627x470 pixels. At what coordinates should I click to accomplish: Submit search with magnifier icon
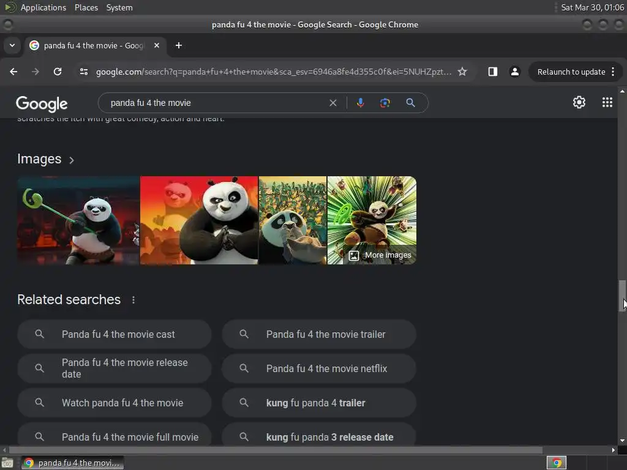(410, 103)
